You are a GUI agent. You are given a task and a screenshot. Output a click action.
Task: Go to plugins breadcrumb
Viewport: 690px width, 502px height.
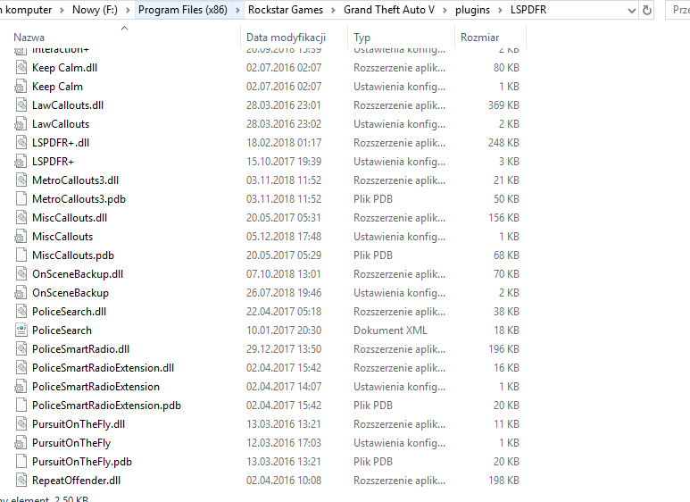click(x=472, y=10)
